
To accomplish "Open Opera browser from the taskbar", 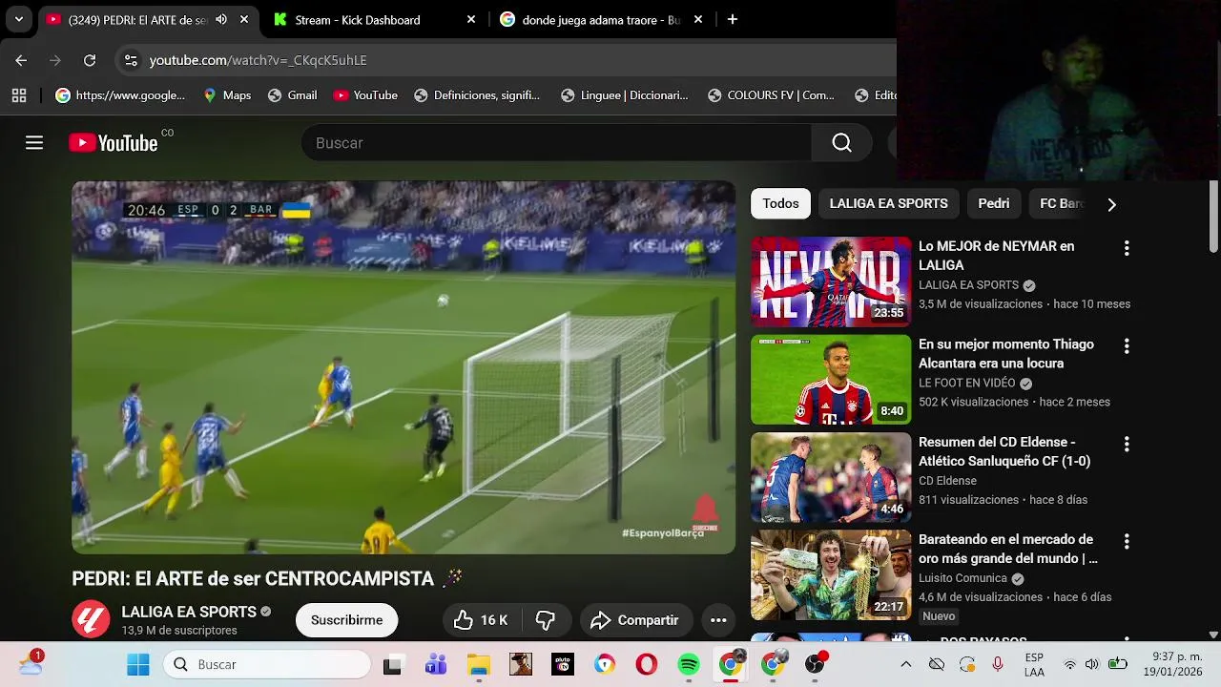I will [x=647, y=664].
